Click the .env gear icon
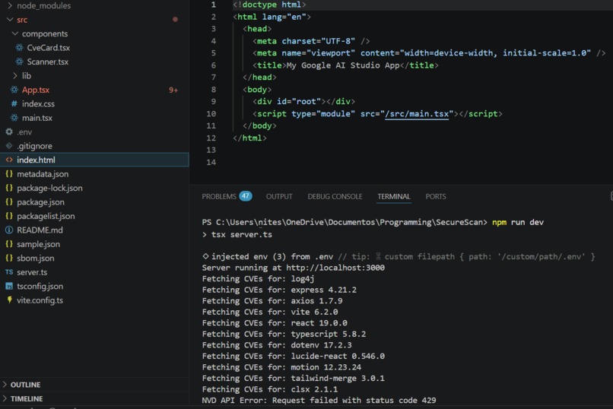Image resolution: width=613 pixels, height=409 pixels. point(9,132)
